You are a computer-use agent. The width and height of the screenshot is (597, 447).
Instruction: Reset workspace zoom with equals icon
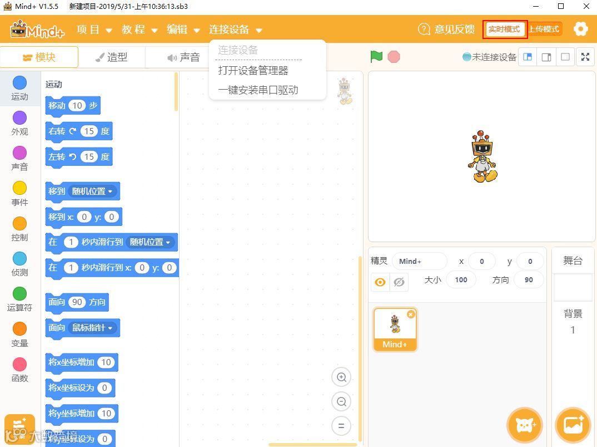(341, 426)
